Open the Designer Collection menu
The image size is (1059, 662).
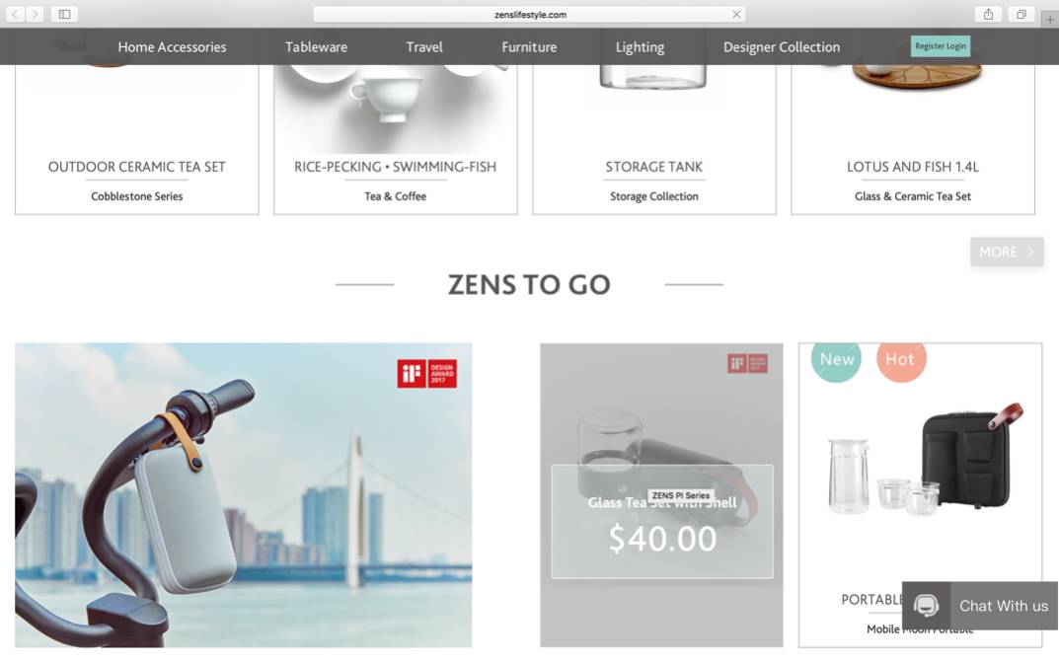(x=782, y=47)
